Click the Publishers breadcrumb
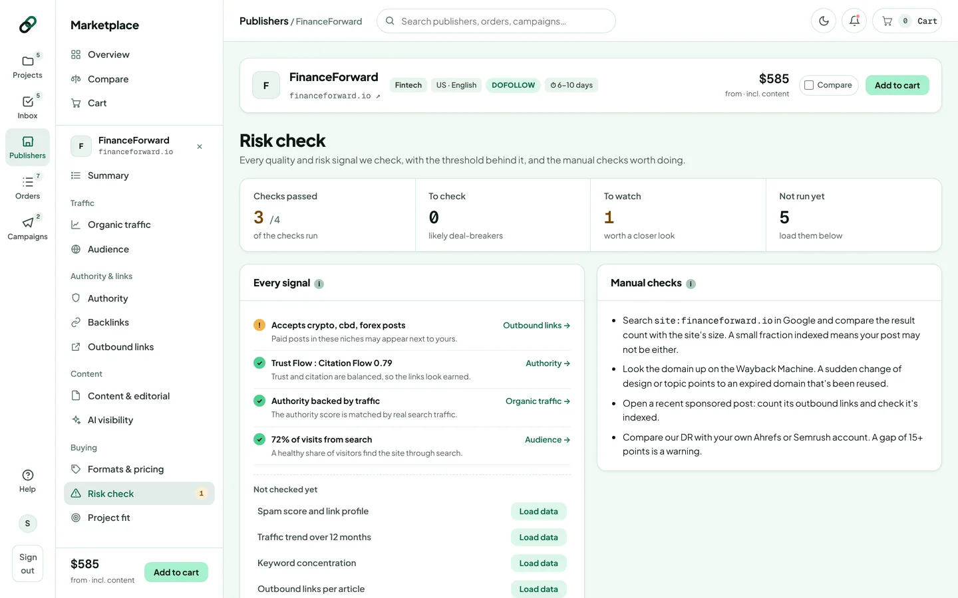Screen dimensions: 958x598 coord(263,21)
